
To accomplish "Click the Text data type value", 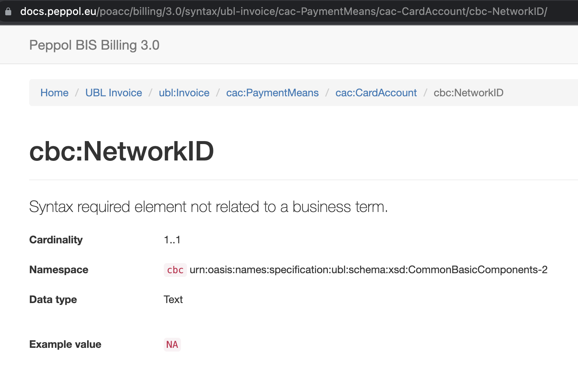I will pyautogui.click(x=173, y=299).
